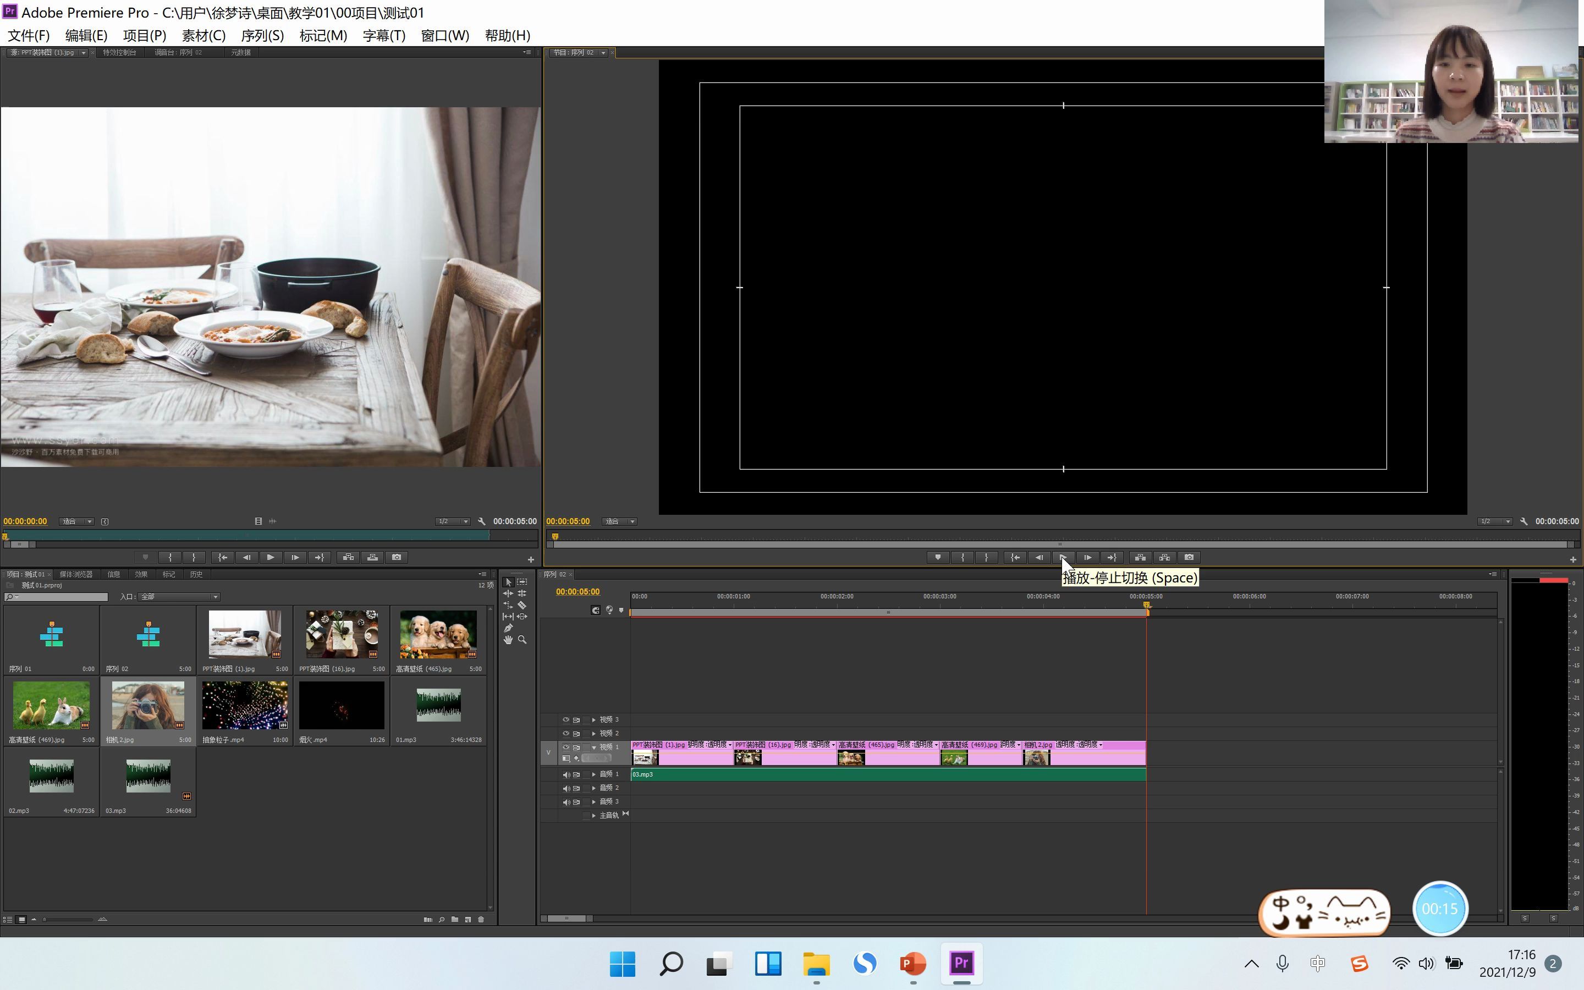This screenshot has height=990, width=1584.
Task: Collapse the 视频 1 track
Action: pyautogui.click(x=593, y=748)
